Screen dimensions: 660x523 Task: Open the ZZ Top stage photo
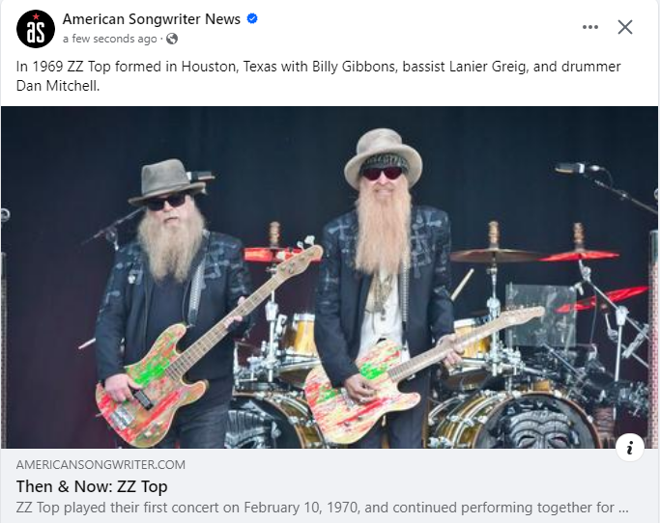(x=330, y=277)
